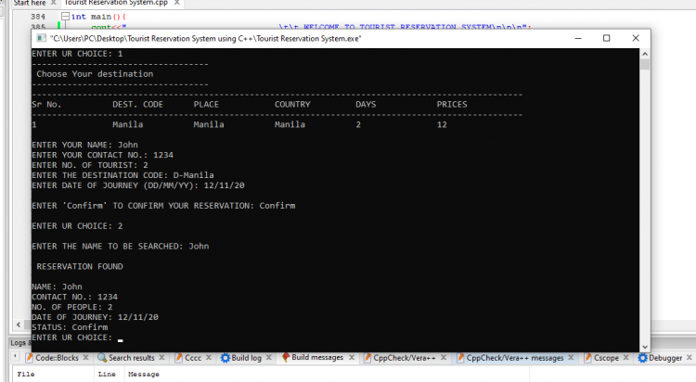This screenshot has width=696, height=382.
Task: Close the Search results tab
Action: pos(161,357)
